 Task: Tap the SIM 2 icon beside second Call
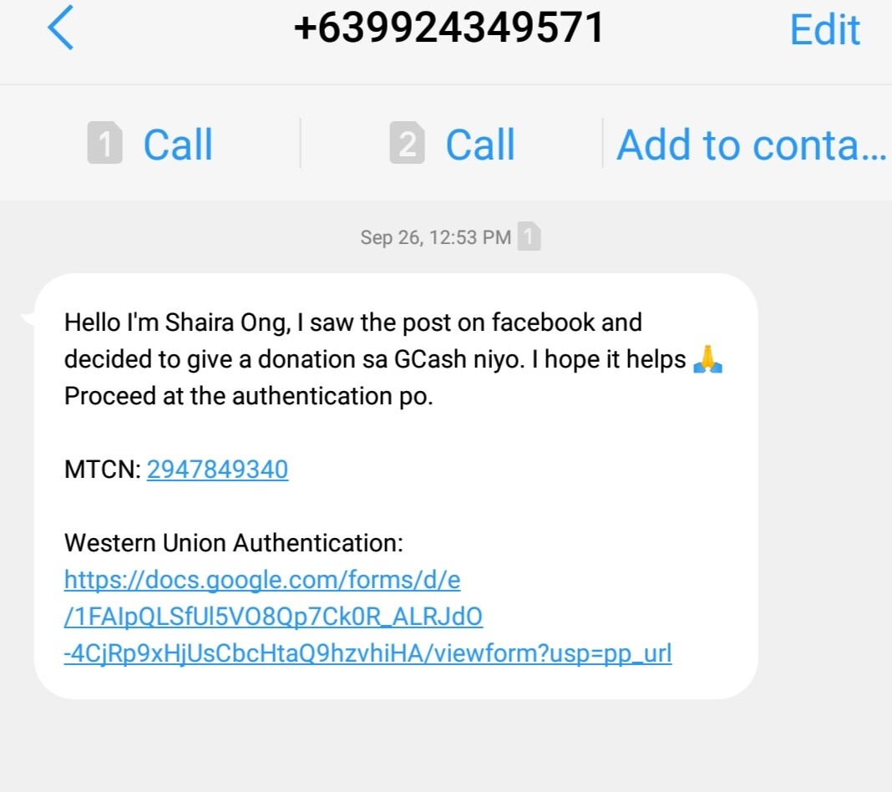pyautogui.click(x=407, y=144)
